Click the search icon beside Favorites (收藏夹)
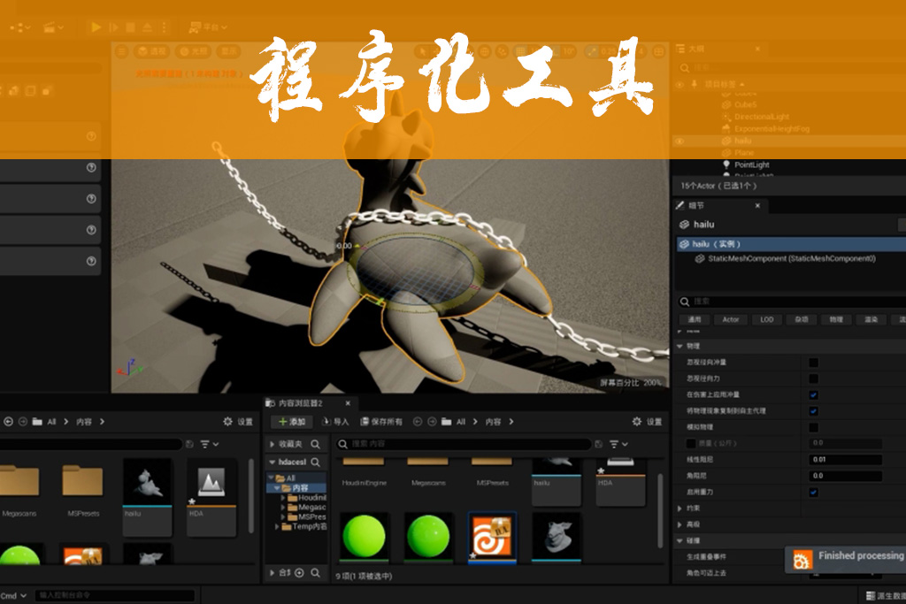This screenshot has height=604, width=906. click(316, 444)
